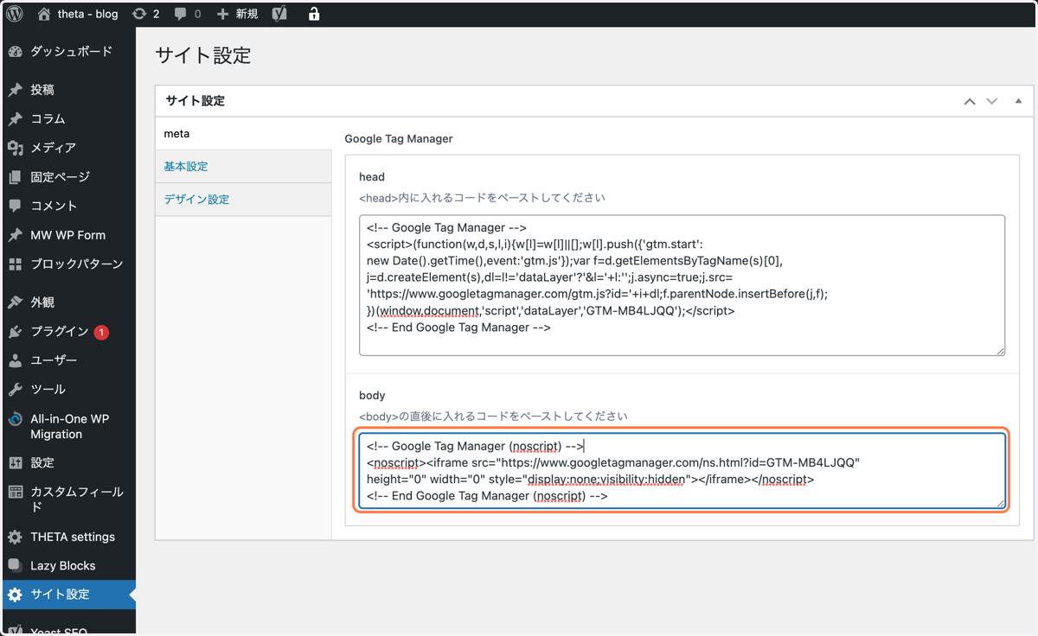The width and height of the screenshot is (1038, 636).
Task: Click the コメント speech bubble icon in sidebar
Action: tap(15, 206)
